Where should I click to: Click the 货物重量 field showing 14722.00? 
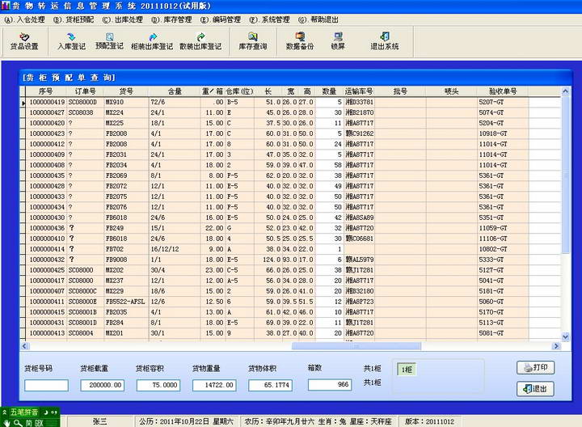coord(214,385)
